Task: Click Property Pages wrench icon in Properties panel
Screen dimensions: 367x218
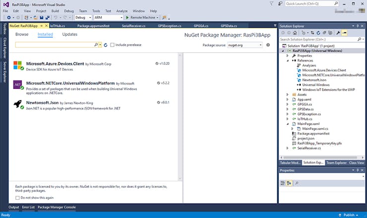Action: tap(297, 183)
